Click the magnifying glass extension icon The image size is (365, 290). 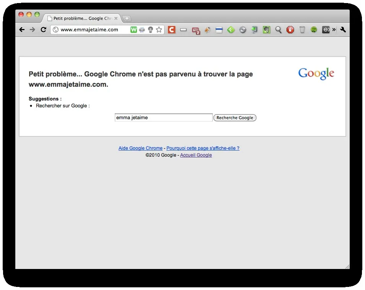point(279,30)
